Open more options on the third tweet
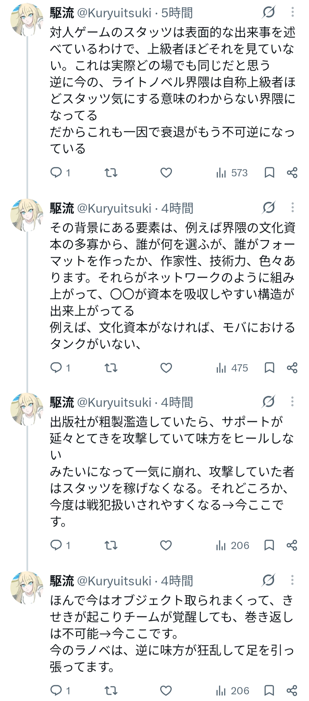The width and height of the screenshot is (309, 701). [292, 402]
